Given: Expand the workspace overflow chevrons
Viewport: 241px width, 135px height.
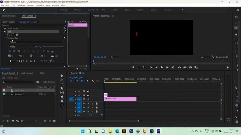Looking at the screenshot, I should tap(182, 10).
